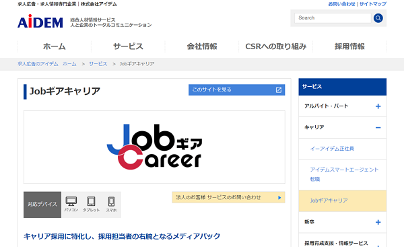Click into the Search input field
404x247 pixels.
(x=333, y=18)
